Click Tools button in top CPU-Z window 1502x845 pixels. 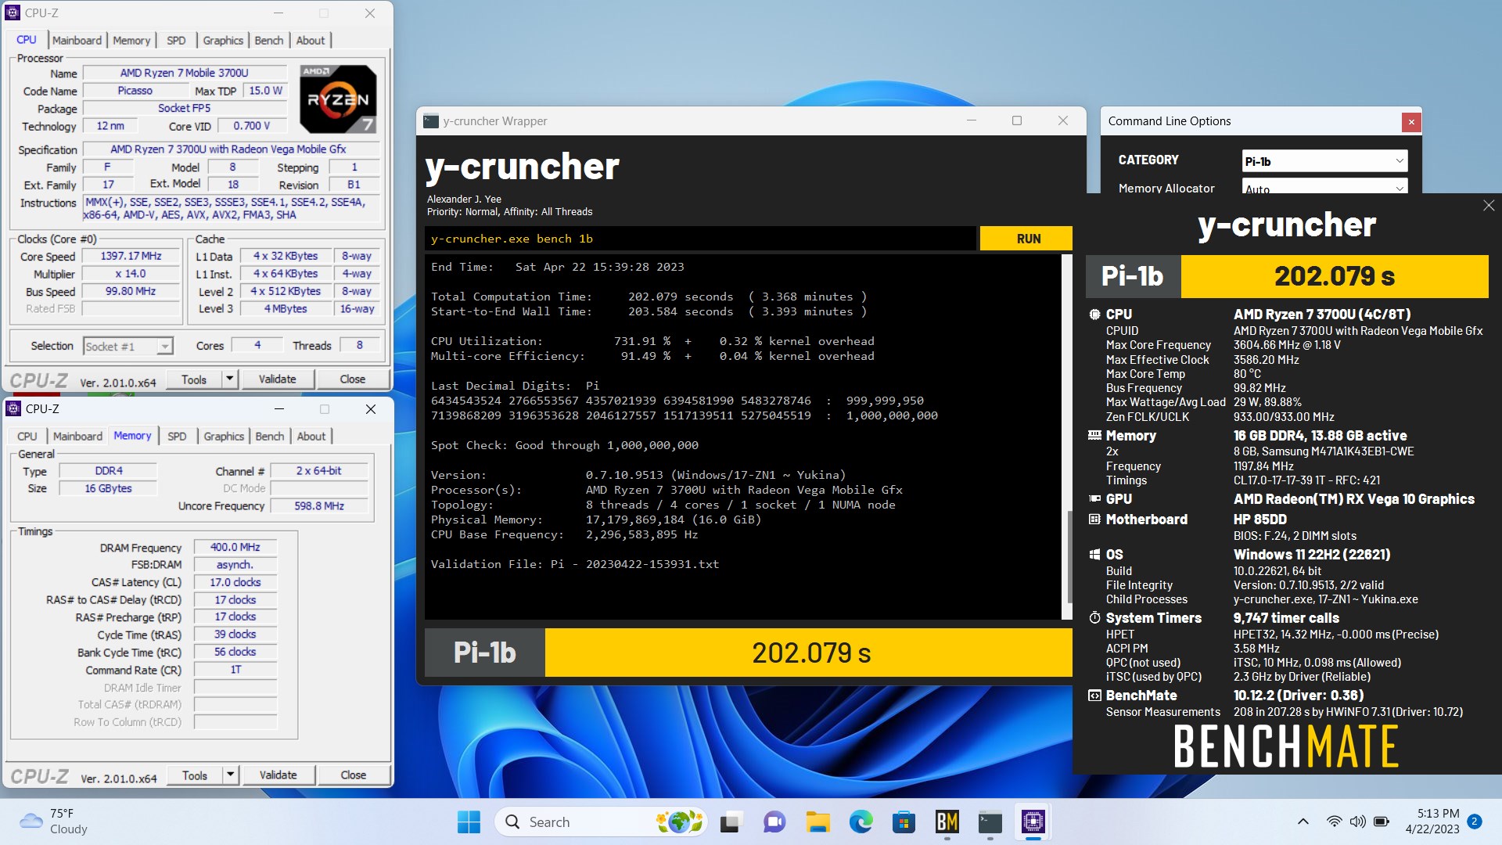[x=194, y=379]
